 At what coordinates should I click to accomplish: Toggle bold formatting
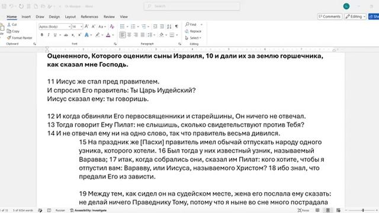coord(42,35)
